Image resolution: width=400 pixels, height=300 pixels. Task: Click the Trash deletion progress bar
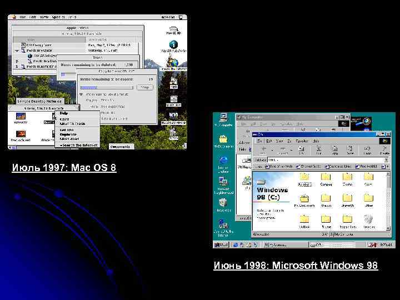(69, 74)
